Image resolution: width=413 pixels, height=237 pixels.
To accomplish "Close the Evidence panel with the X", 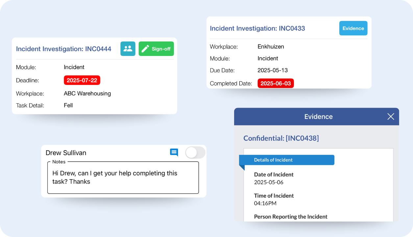I will click(x=390, y=117).
